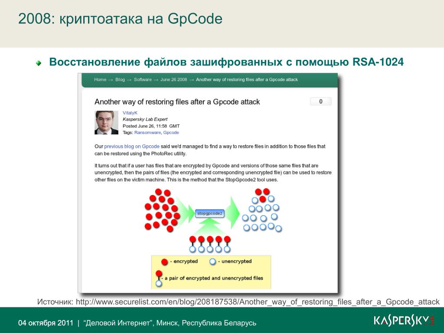
Task: Open the Gpcode tag link
Action: pyautogui.click(x=171, y=133)
